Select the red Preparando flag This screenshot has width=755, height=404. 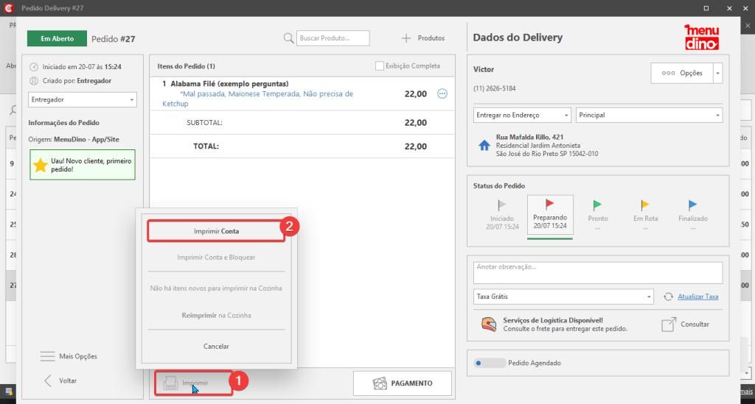[x=549, y=204]
